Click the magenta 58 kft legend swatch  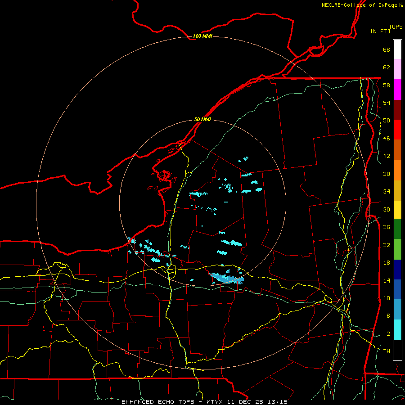[397, 90]
